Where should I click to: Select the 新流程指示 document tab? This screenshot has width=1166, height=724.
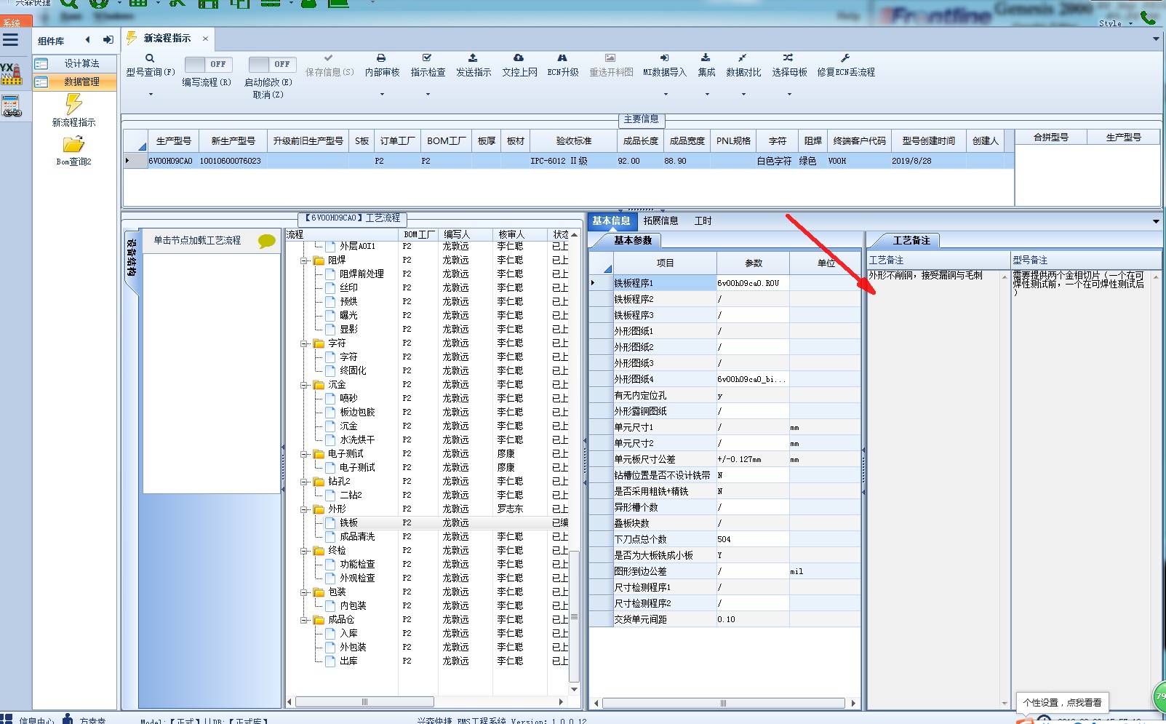pyautogui.click(x=167, y=38)
